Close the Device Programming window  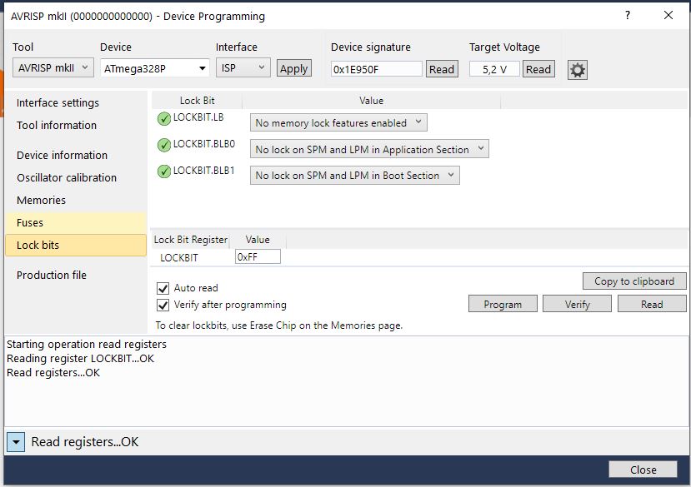tap(668, 16)
